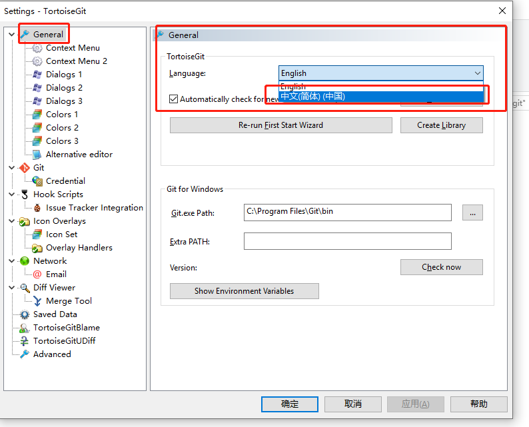
Task: Click the Icon Set icon
Action: click(37, 234)
